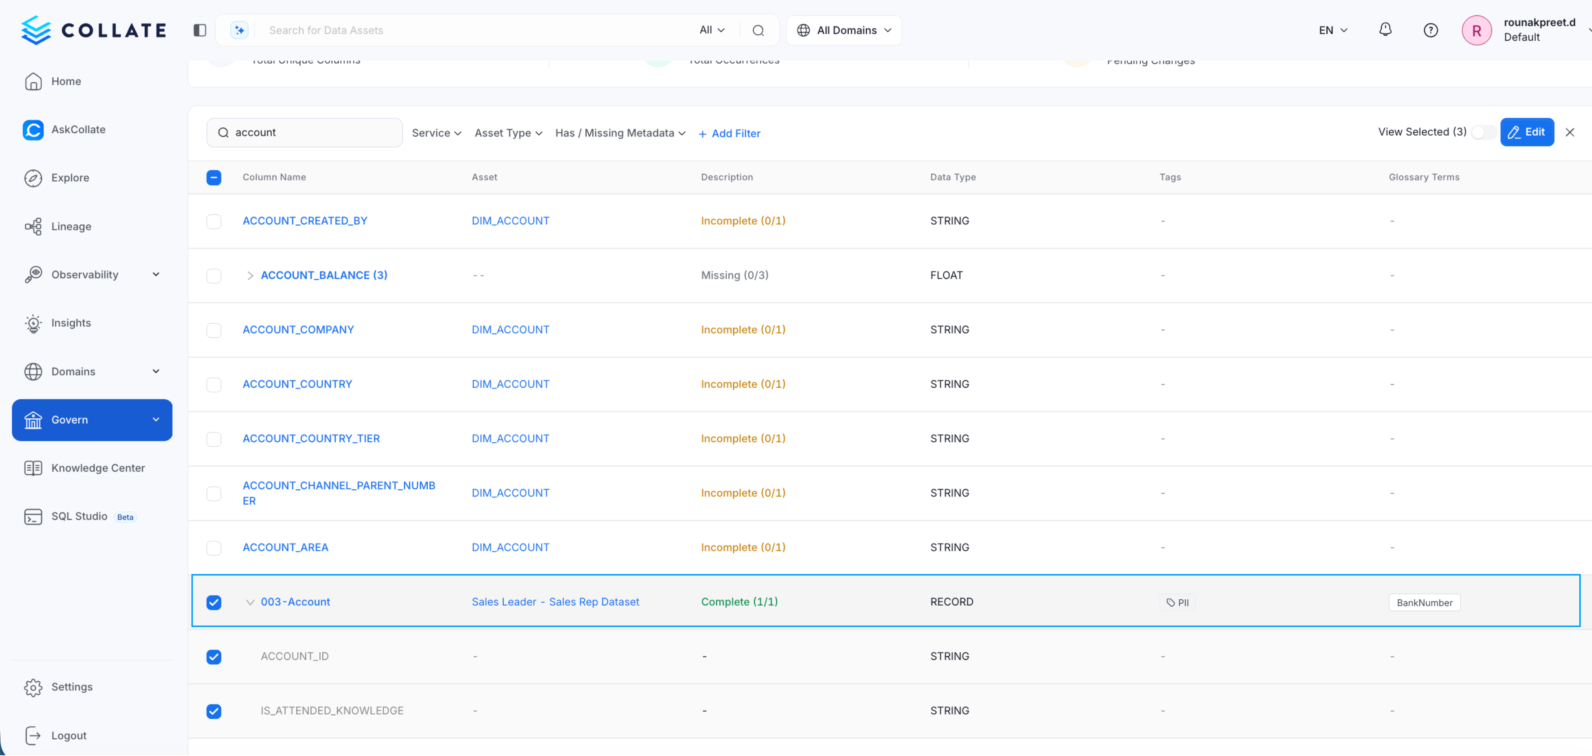Collapse the 003-Account record row
Viewport: 1592px width, 756px height.
(250, 601)
